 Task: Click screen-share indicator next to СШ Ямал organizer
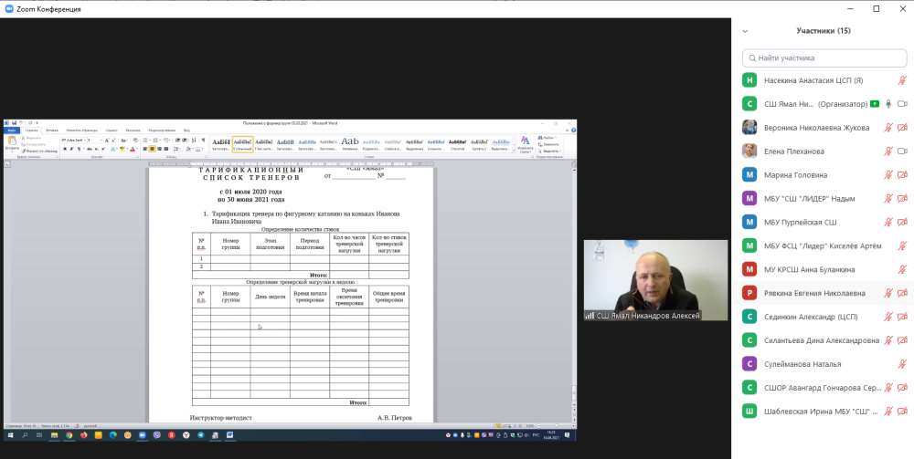pyautogui.click(x=875, y=104)
